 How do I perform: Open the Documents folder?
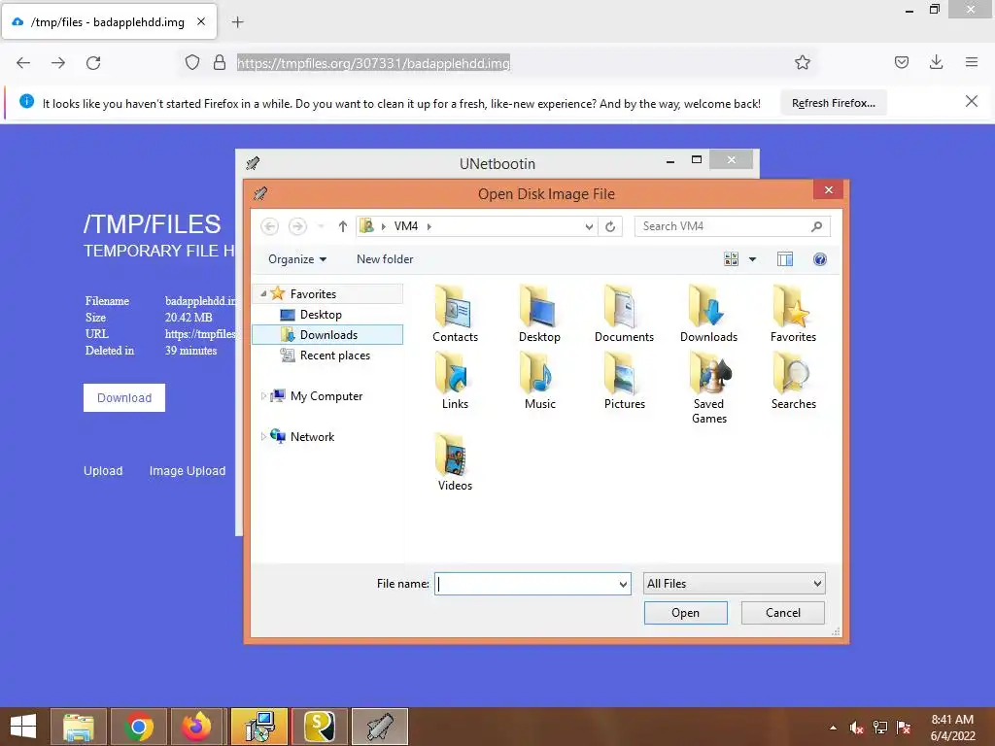tap(624, 314)
